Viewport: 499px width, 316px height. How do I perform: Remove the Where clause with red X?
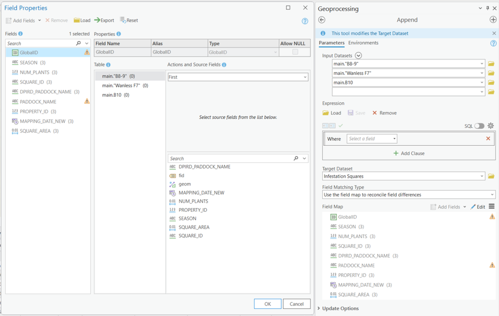coord(488,139)
